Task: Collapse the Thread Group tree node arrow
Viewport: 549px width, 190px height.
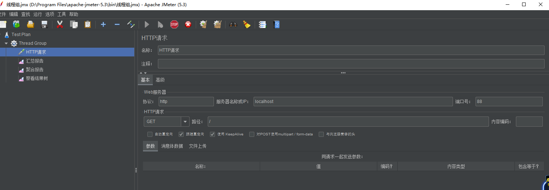Action: tap(6, 43)
